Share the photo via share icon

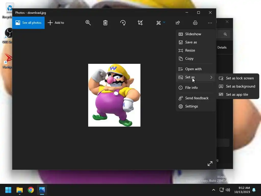click(178, 23)
